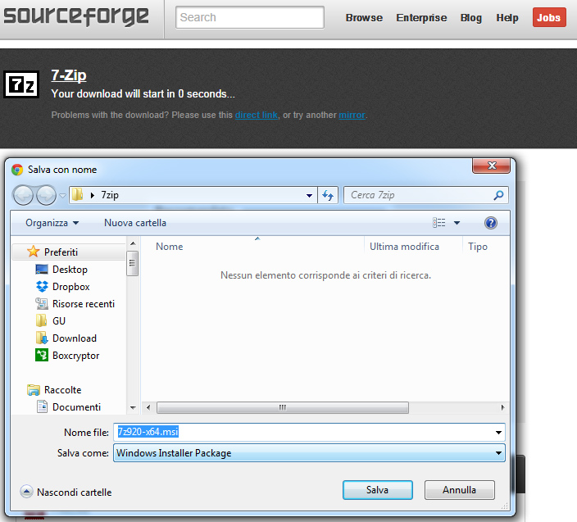The image size is (577, 522).
Task: Click the Preferiti star icon
Action: (33, 252)
